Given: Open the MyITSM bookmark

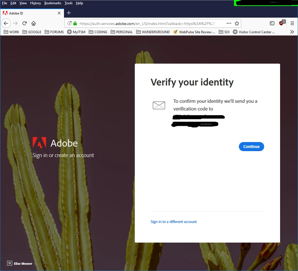Looking at the screenshot, I should click(76, 32).
